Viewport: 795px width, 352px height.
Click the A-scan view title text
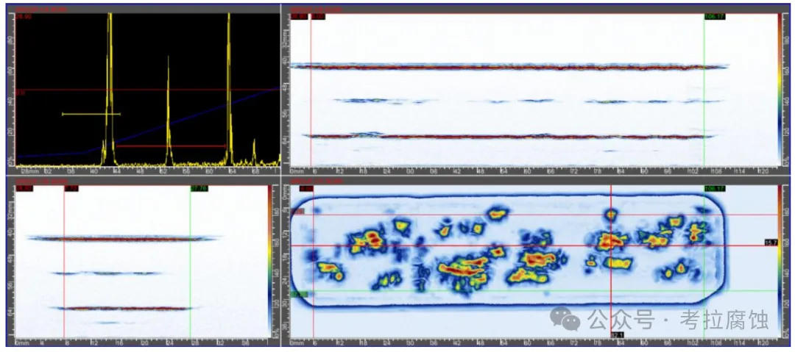click(x=38, y=8)
